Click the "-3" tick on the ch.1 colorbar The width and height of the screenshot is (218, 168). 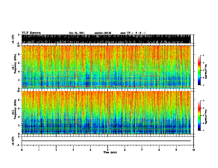click(203, 55)
